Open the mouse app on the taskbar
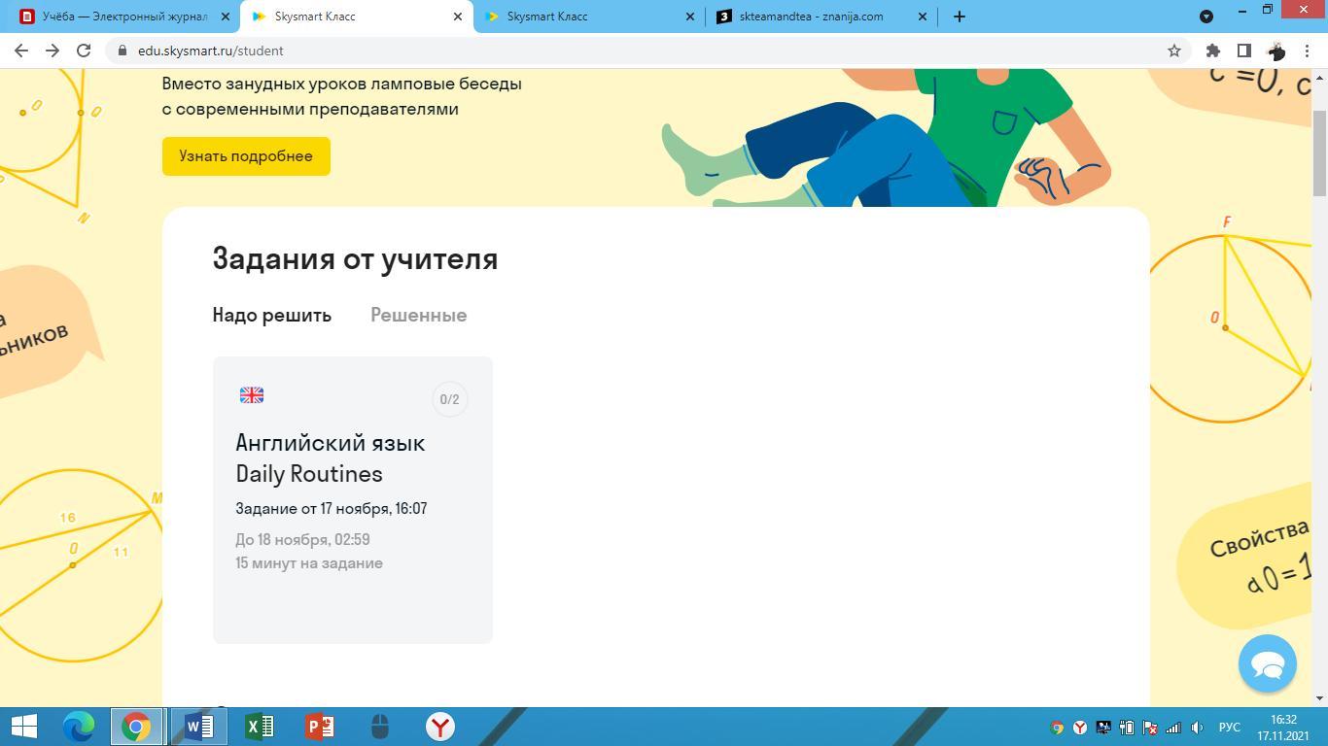1328x746 pixels. click(x=380, y=727)
